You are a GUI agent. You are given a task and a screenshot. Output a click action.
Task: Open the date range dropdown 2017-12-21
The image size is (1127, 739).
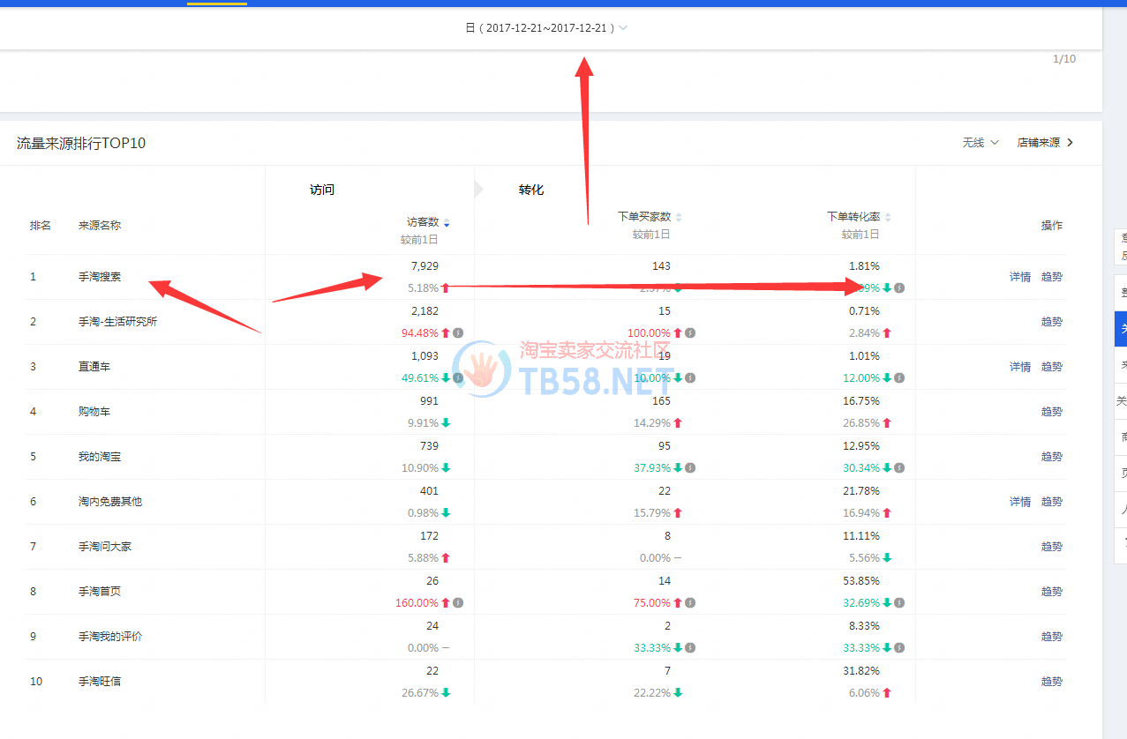547,28
